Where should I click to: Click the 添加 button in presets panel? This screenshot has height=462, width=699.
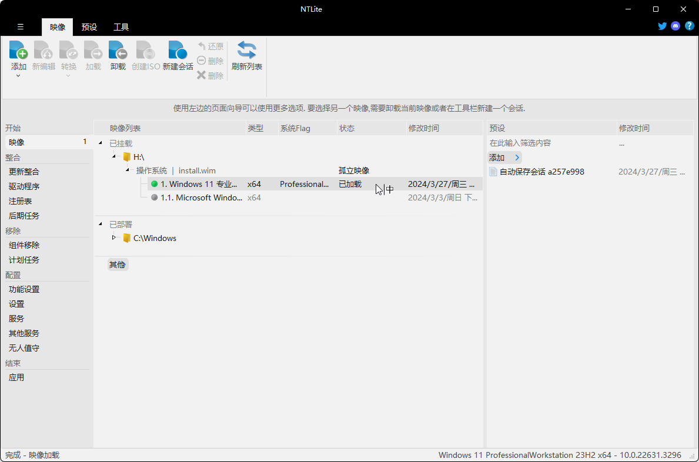[x=504, y=158]
